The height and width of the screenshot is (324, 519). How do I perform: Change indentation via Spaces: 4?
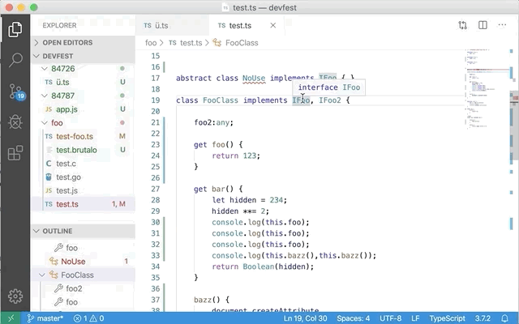(354, 318)
